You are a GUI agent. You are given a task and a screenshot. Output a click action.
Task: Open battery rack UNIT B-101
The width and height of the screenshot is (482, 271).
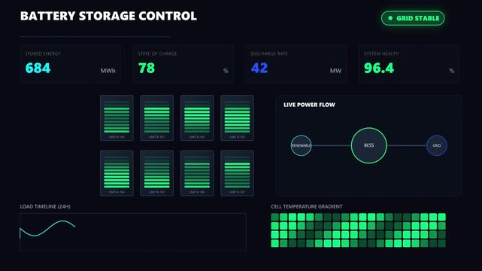[x=156, y=118]
